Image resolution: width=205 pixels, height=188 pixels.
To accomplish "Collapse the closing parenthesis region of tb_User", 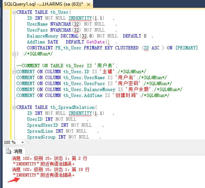I will (14, 54).
